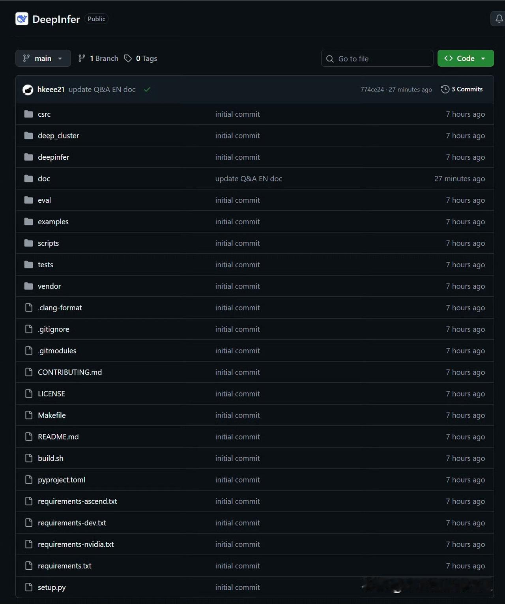
Task: View the 0 Tags link
Action: pyautogui.click(x=141, y=58)
